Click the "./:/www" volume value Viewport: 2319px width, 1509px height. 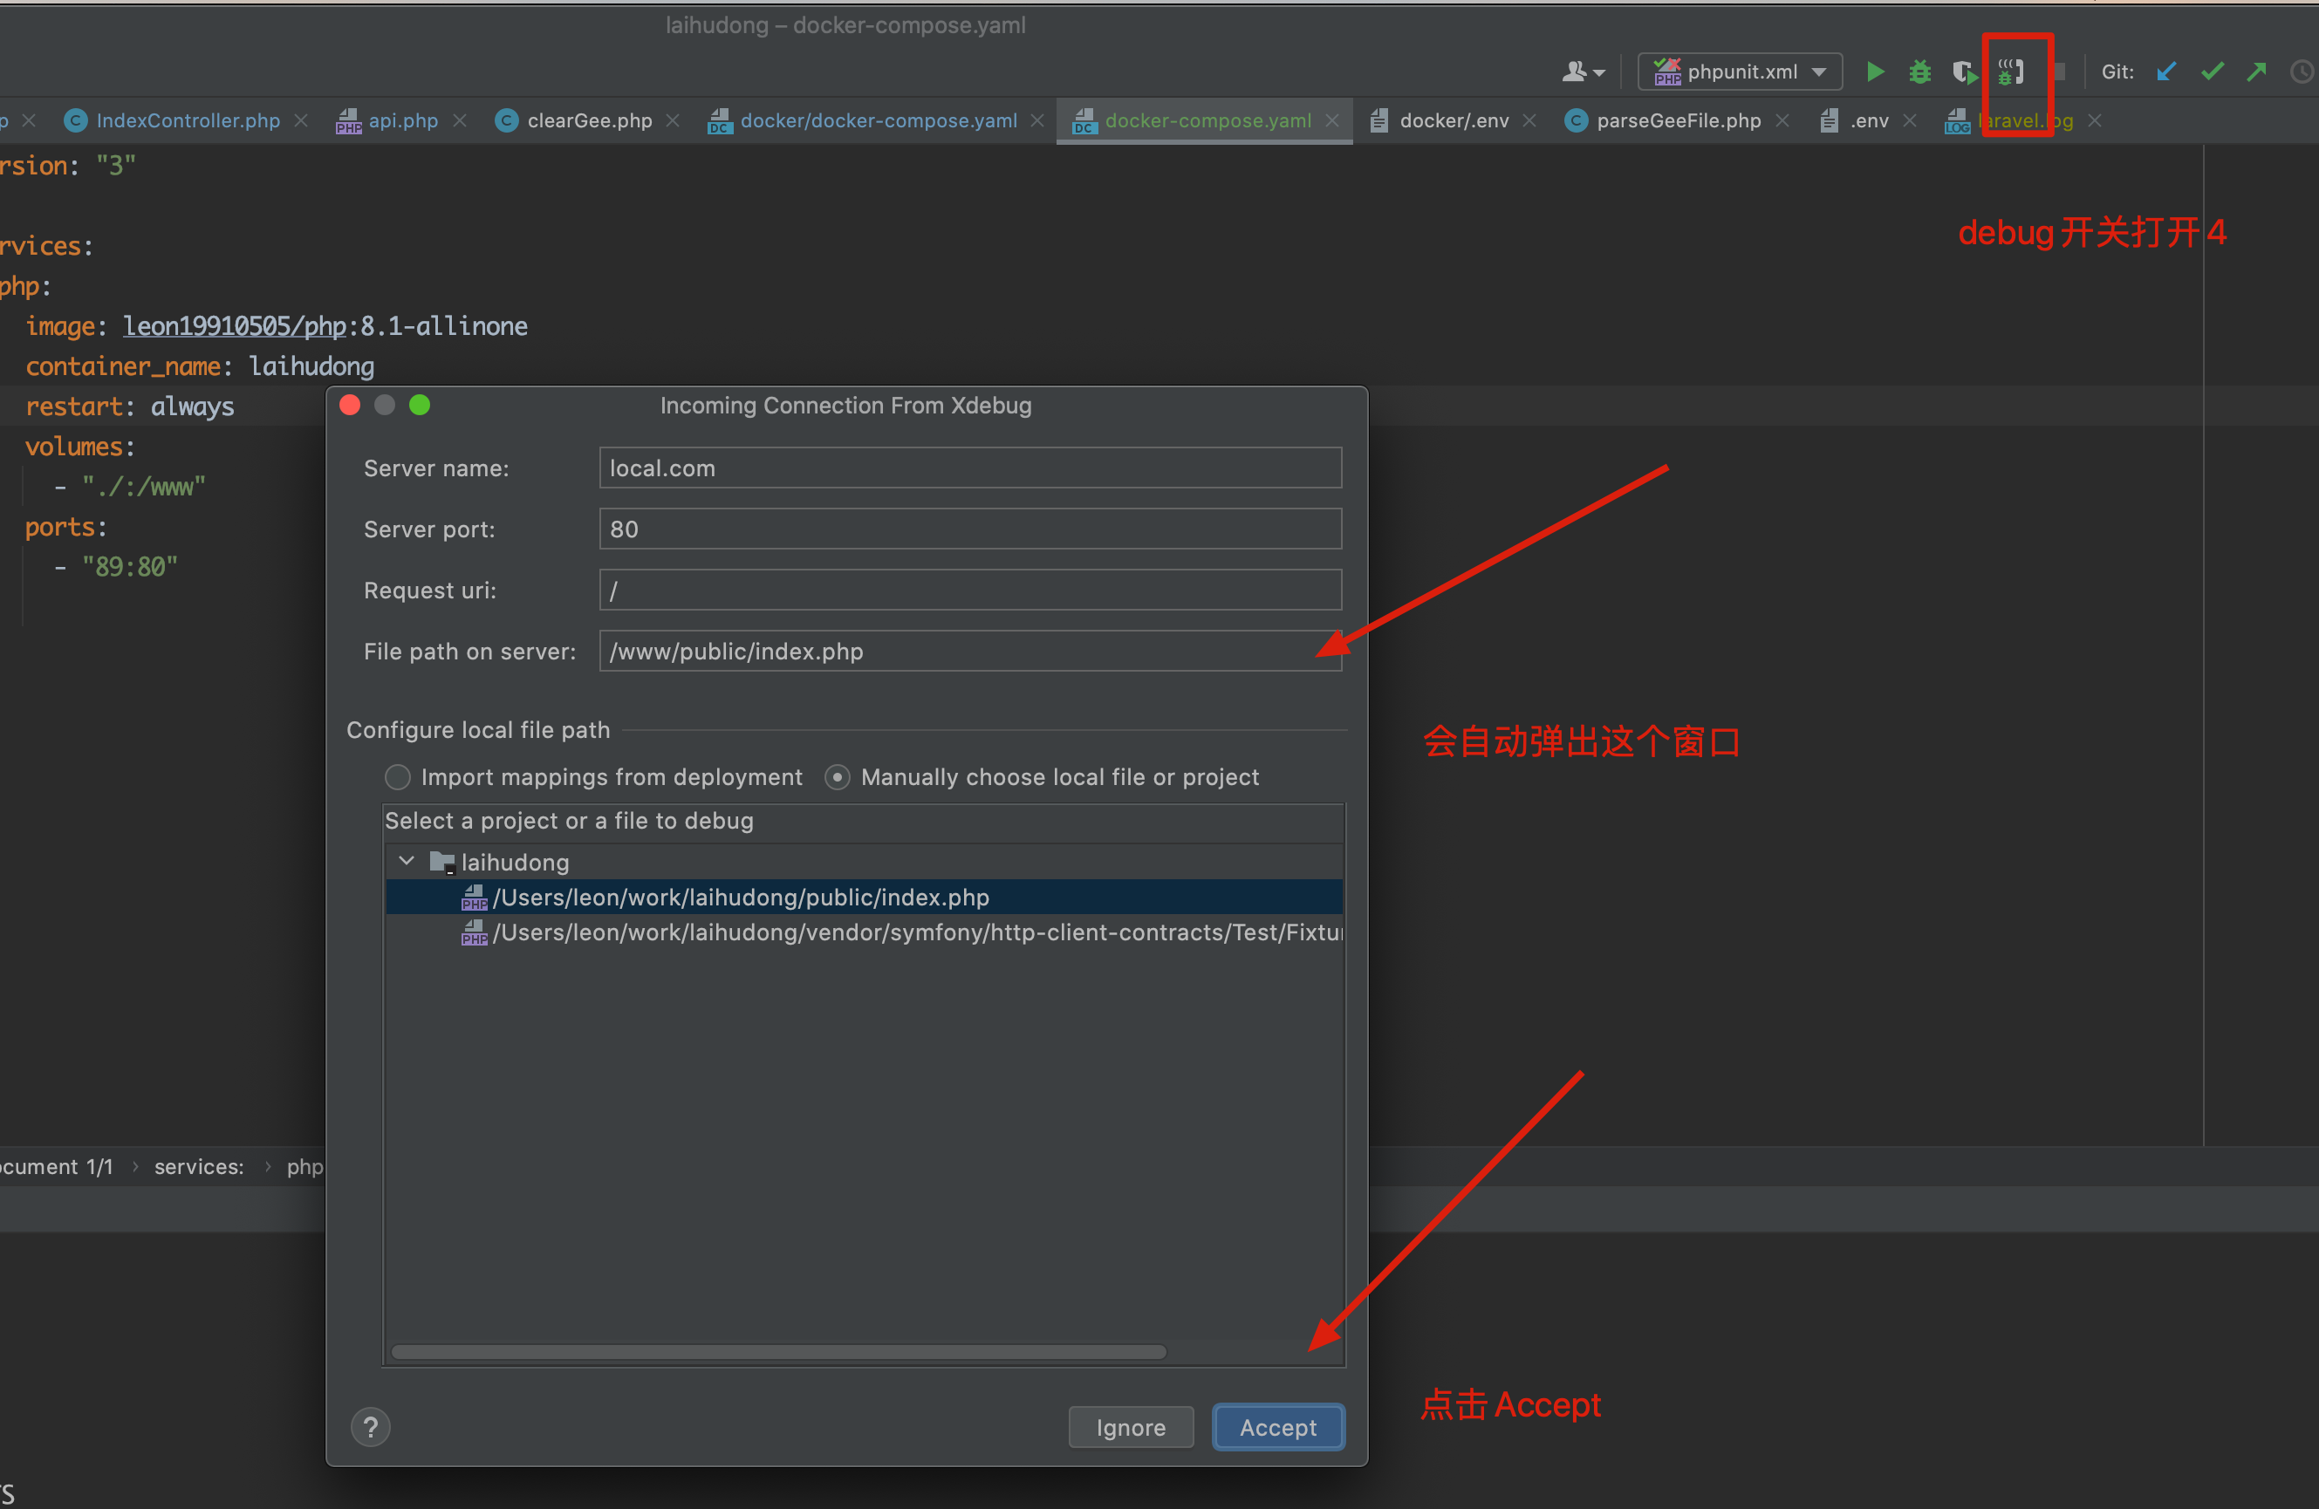tap(143, 486)
